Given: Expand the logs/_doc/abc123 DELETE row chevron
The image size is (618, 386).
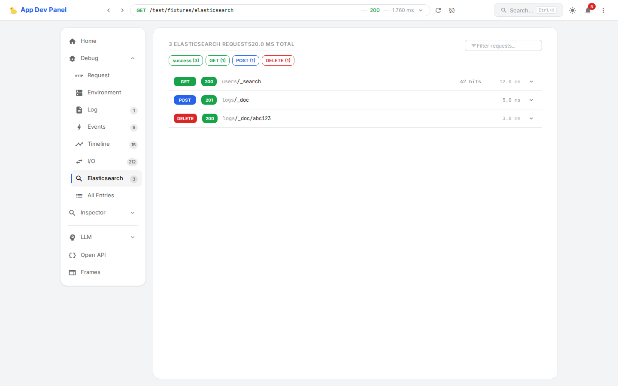Looking at the screenshot, I should (x=531, y=118).
